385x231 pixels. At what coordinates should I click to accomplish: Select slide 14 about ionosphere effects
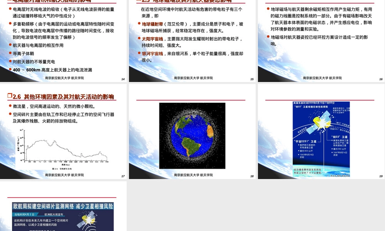click(x=64, y=41)
